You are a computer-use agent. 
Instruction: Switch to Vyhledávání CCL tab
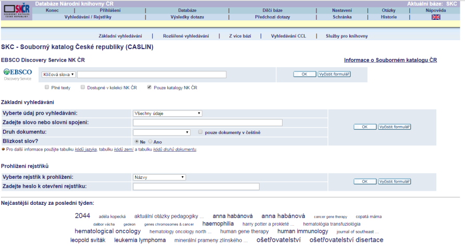click(x=288, y=36)
